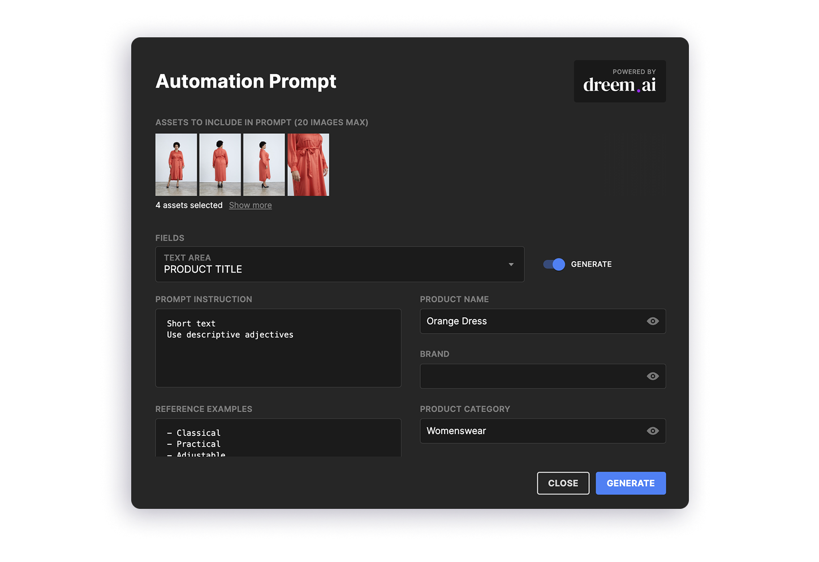Click the '– Practical' example line

point(193,444)
